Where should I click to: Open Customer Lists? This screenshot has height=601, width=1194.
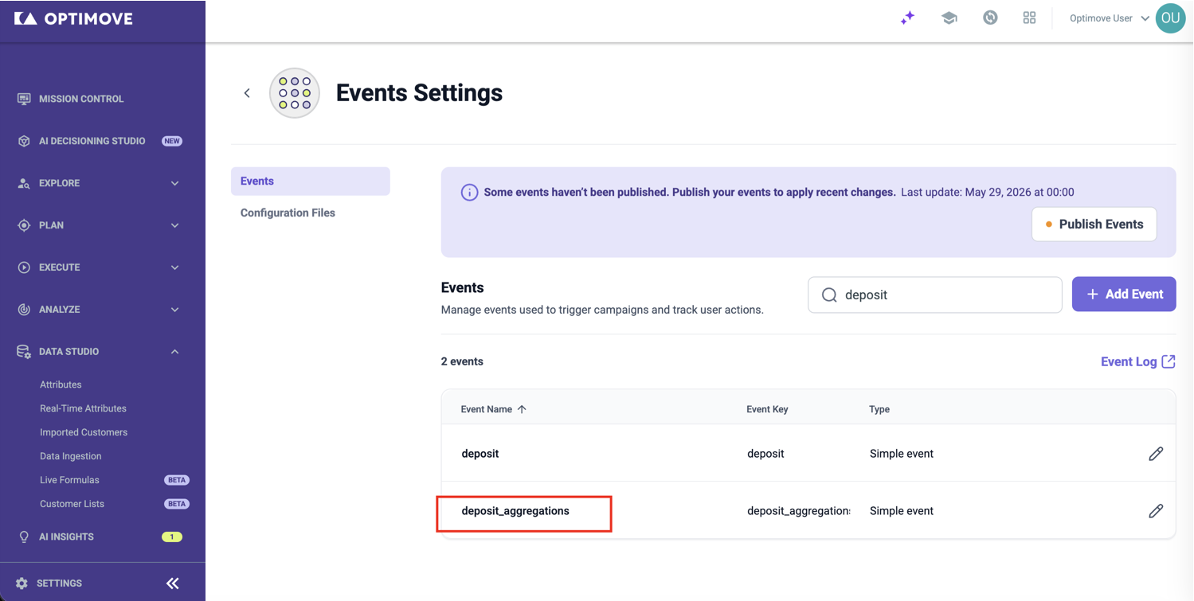pos(72,504)
